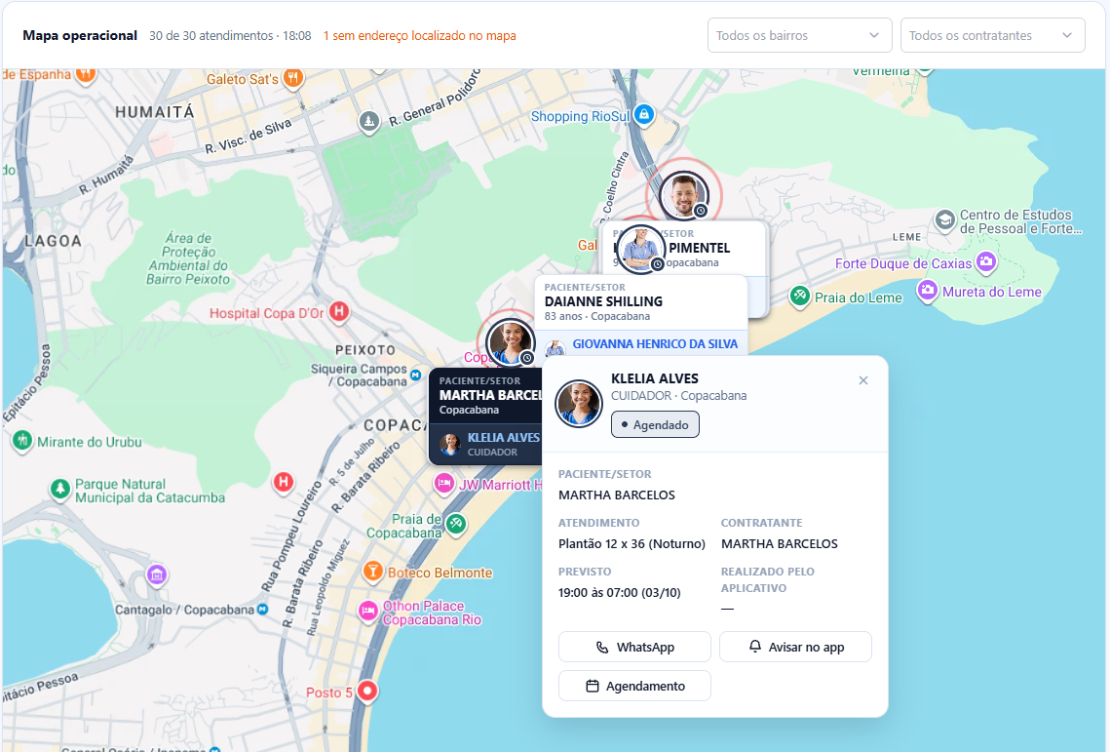The height and width of the screenshot is (752, 1110).
Task: Click the 'Mapa operacional' title
Action: click(80, 35)
